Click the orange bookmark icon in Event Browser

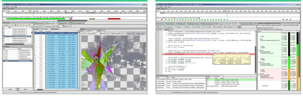[26, 25]
